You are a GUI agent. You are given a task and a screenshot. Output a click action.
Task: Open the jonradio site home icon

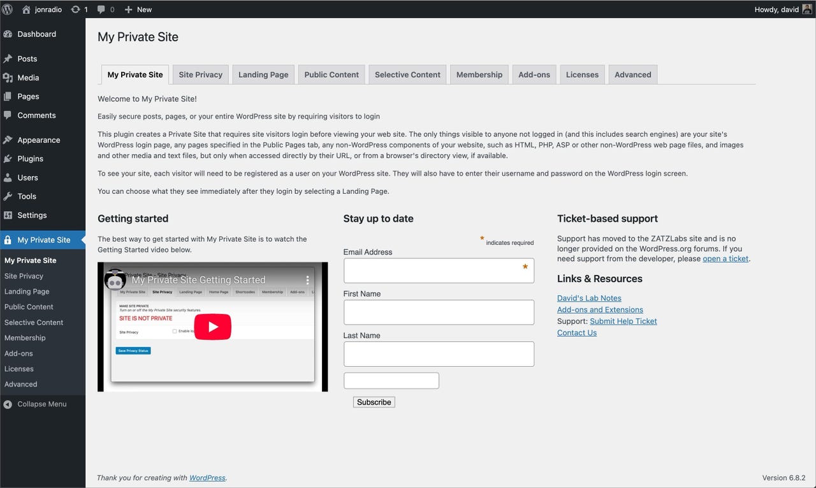point(26,10)
